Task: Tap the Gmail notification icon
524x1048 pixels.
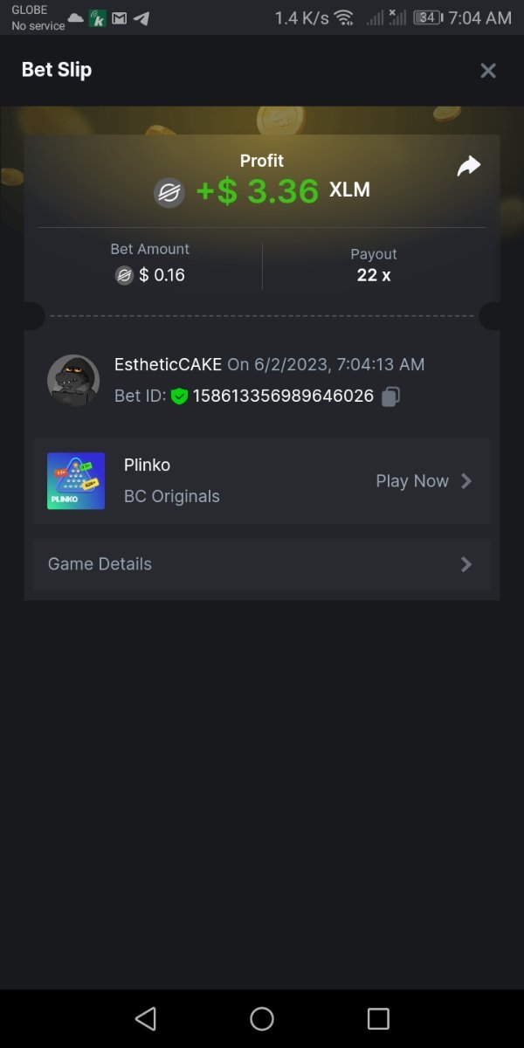Action: [120, 18]
